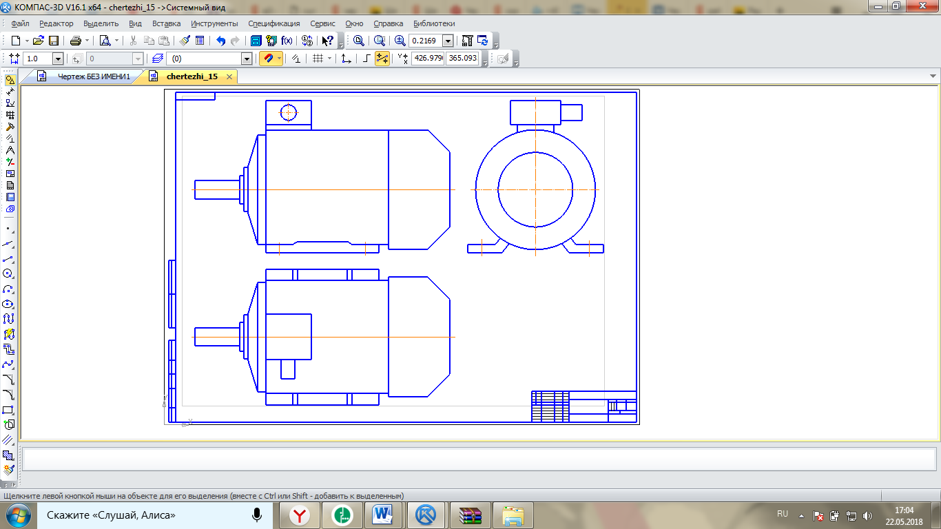Expand the 1.0 view scale dropdown
This screenshot has width=941, height=529.
[57, 59]
